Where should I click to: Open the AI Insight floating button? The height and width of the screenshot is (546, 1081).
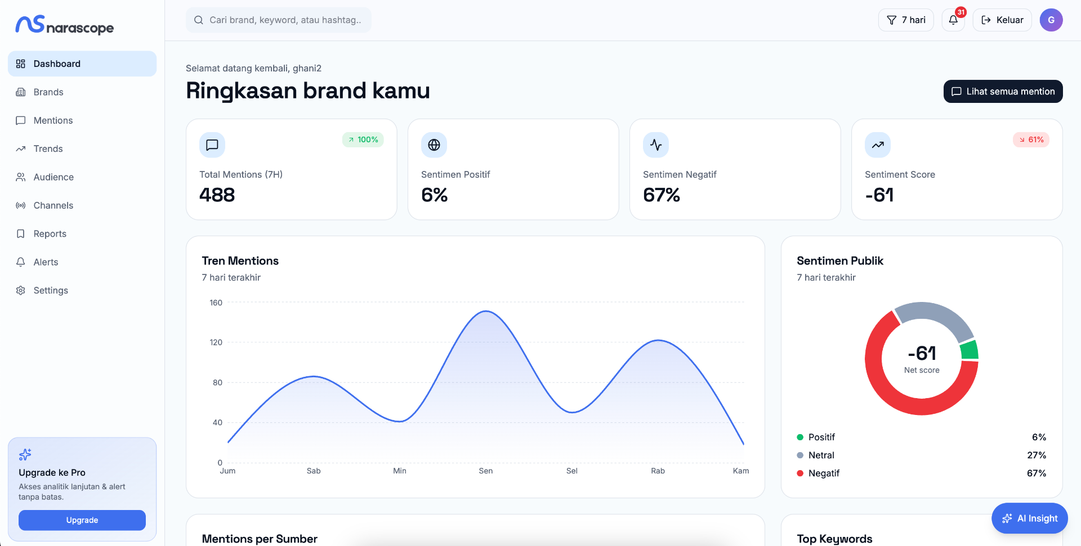(1030, 518)
